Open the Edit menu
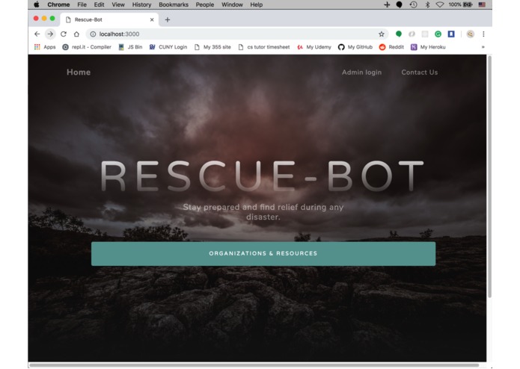The width and height of the screenshot is (520, 369). pos(99,4)
